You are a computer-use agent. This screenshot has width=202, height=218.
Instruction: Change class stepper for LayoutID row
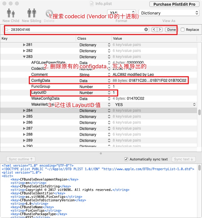(109, 92)
